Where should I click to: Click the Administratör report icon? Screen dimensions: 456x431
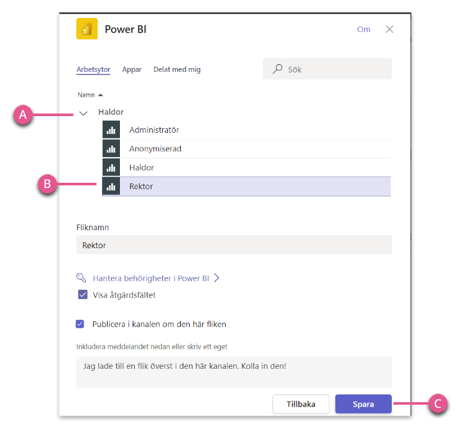pyautogui.click(x=111, y=130)
